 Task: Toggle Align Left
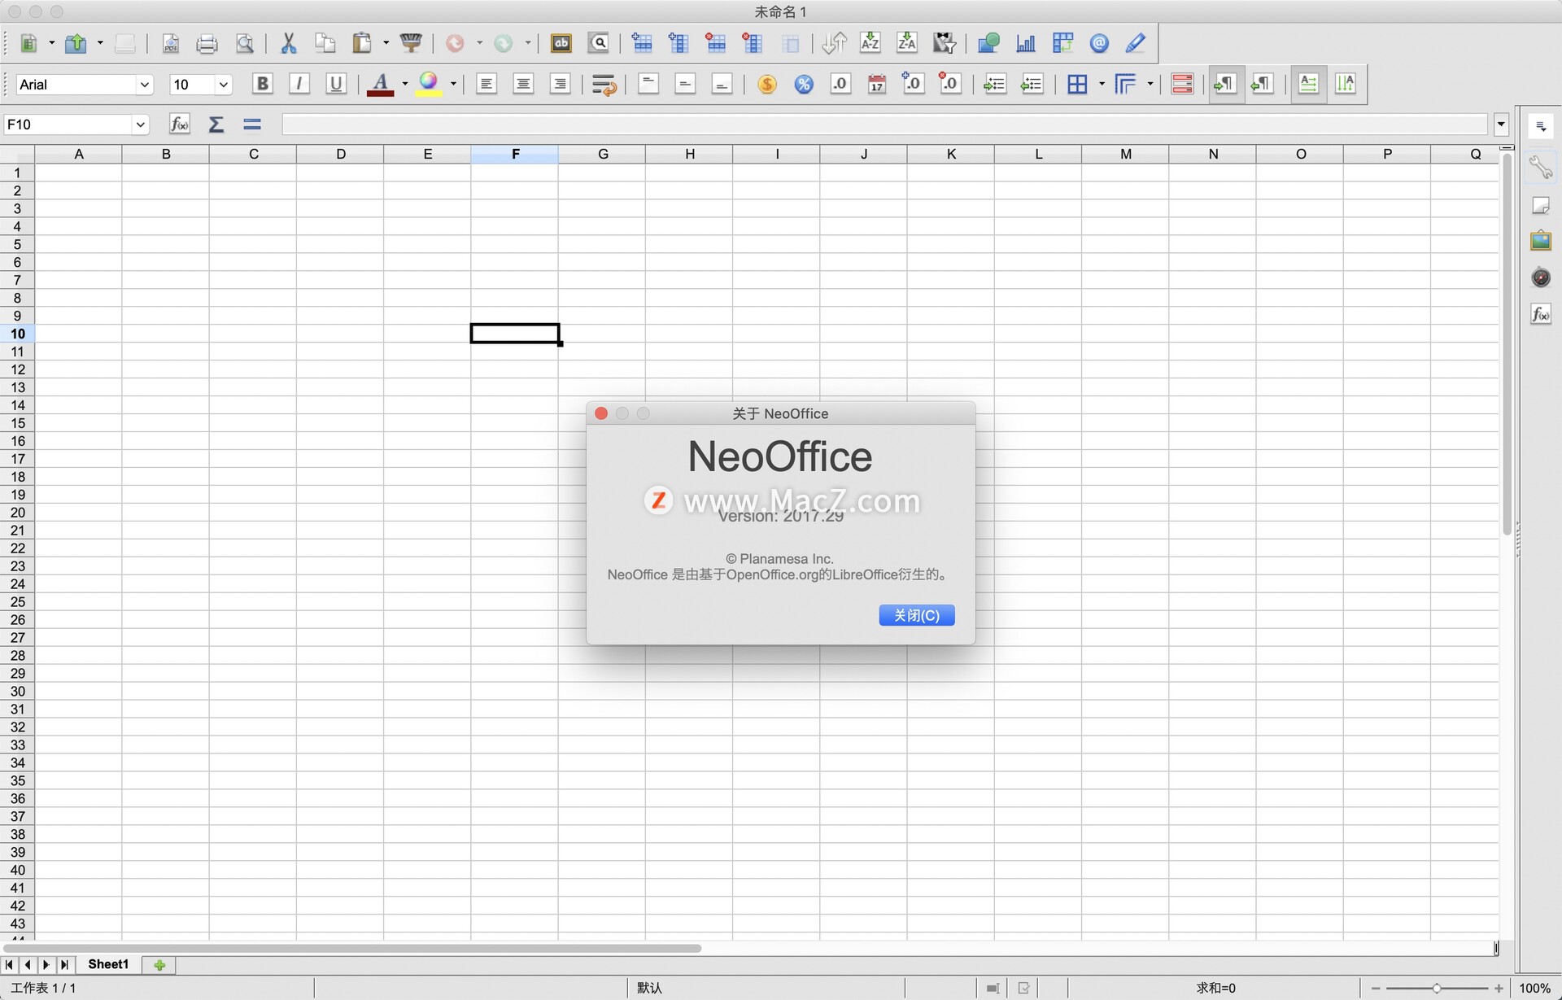click(x=486, y=84)
